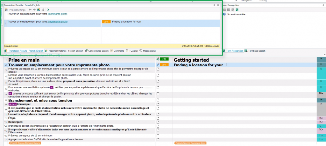The height and width of the screenshot is (146, 326).
Task: Click the LI+ structure label for segment 14
Action: [x=321, y=126]
